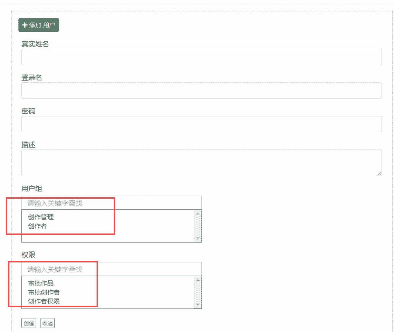The image size is (394, 332).
Task: Select the 审批作品 permission option
Action: point(41,283)
